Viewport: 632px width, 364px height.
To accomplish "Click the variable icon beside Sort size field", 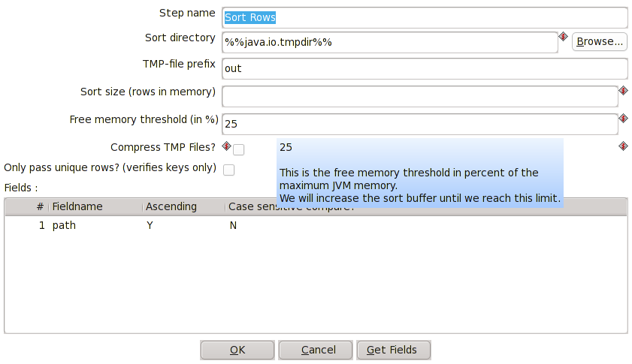I will point(623,91).
